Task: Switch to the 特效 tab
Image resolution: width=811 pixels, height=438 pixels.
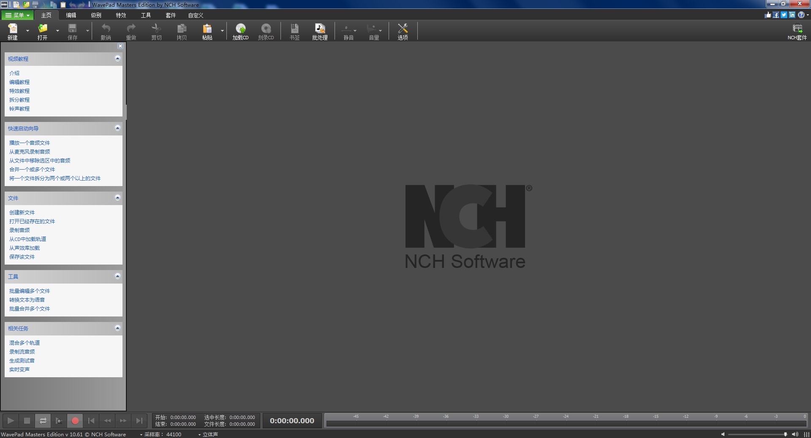Action: 121,15
